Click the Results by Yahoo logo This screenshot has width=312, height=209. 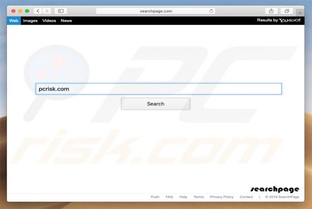pyautogui.click(x=279, y=20)
